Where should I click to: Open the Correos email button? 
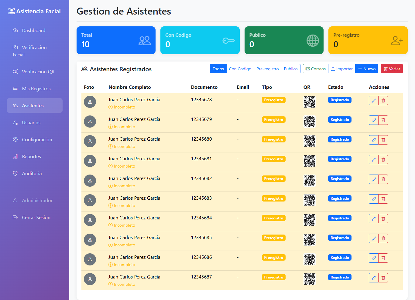[315, 69]
